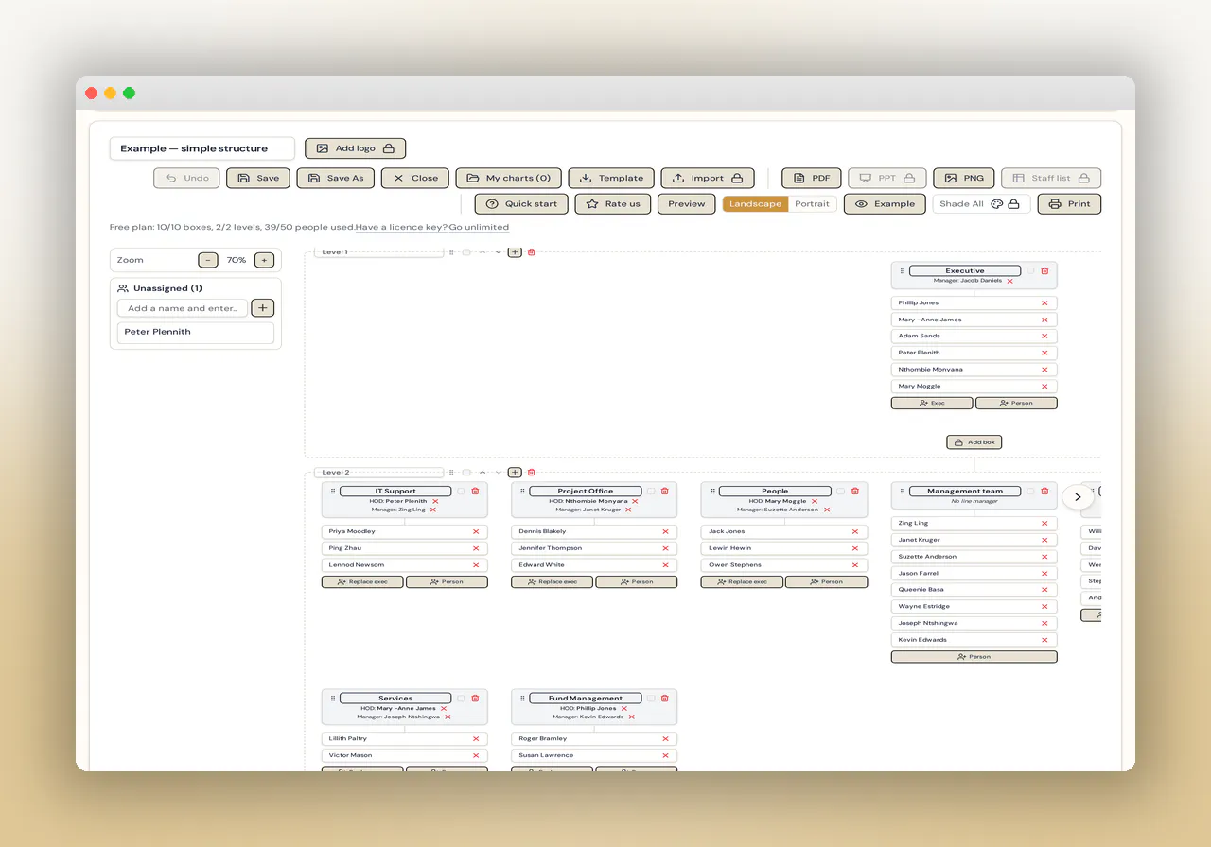1211x847 pixels.
Task: Increase zoom with the plus button
Action: [264, 260]
